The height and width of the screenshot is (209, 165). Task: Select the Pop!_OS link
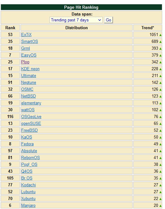pos(29,165)
